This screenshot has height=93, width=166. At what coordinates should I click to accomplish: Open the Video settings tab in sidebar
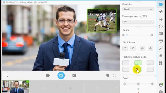click(161, 4)
